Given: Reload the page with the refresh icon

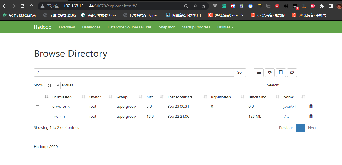Looking at the screenshot, I should tap(23, 6).
